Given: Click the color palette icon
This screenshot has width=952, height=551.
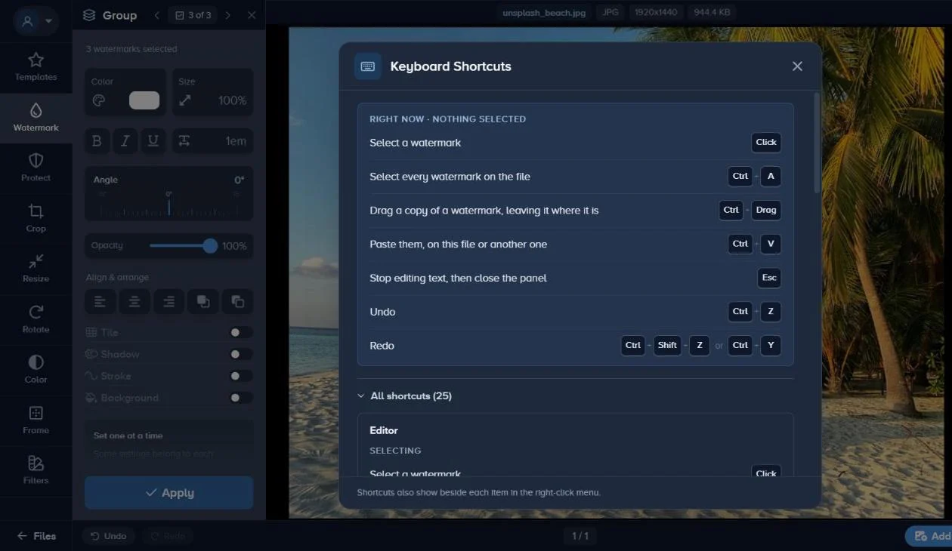Looking at the screenshot, I should pyautogui.click(x=98, y=100).
